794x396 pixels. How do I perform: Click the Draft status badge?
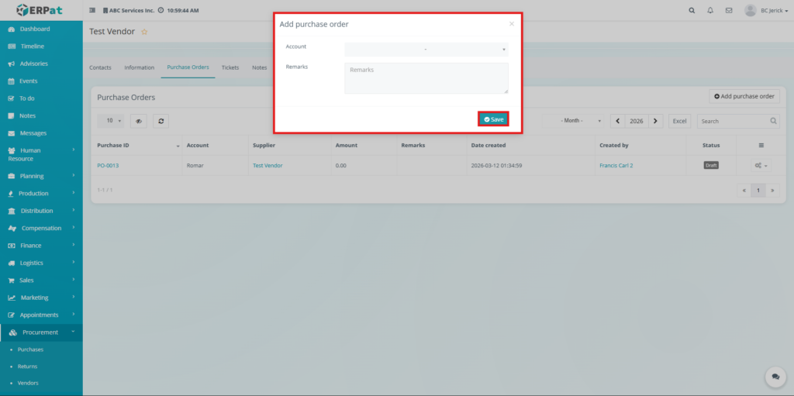(711, 165)
